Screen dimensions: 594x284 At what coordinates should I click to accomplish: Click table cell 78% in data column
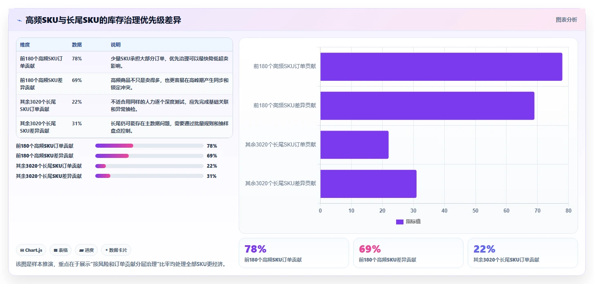point(77,59)
